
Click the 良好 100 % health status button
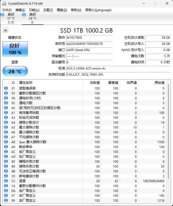pos(15,49)
